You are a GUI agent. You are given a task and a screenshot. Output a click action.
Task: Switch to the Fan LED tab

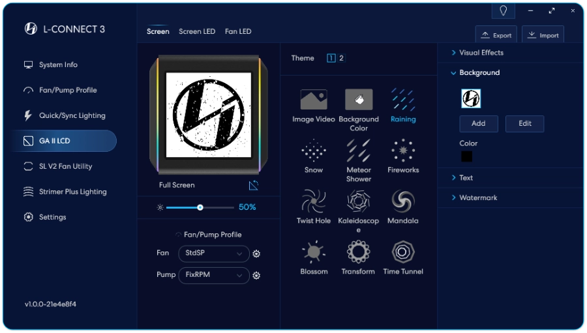[x=238, y=31]
